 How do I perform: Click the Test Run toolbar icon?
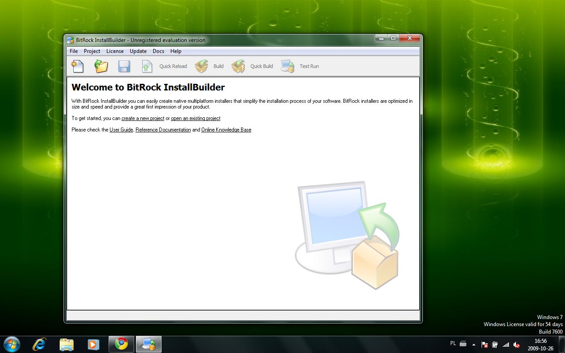(x=288, y=66)
